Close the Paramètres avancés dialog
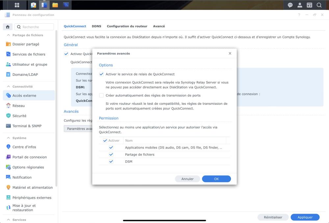Viewport: 329px width, 223px height. coord(230,53)
